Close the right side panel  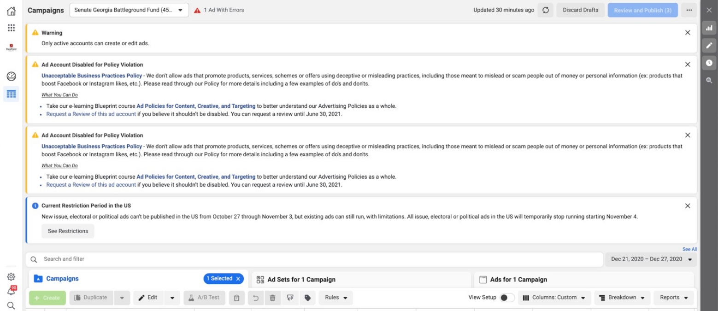[x=709, y=10]
